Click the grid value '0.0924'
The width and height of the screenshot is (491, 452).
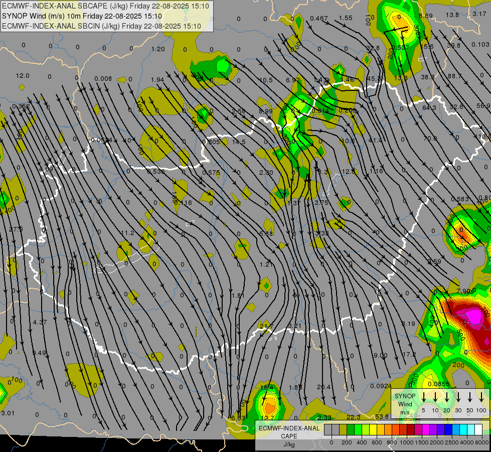(x=381, y=386)
